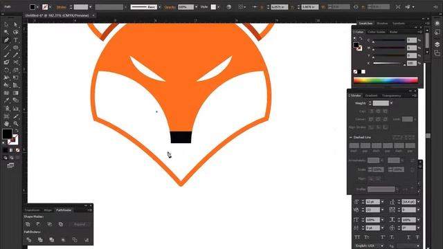Switch to the Swatches tab
Image resolution: width=443 pixels, height=249 pixels.
365,23
